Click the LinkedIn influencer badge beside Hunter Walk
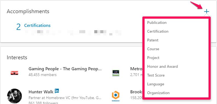This screenshot has width=217, height=104. click(57, 91)
